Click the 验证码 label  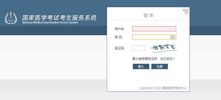119,48
